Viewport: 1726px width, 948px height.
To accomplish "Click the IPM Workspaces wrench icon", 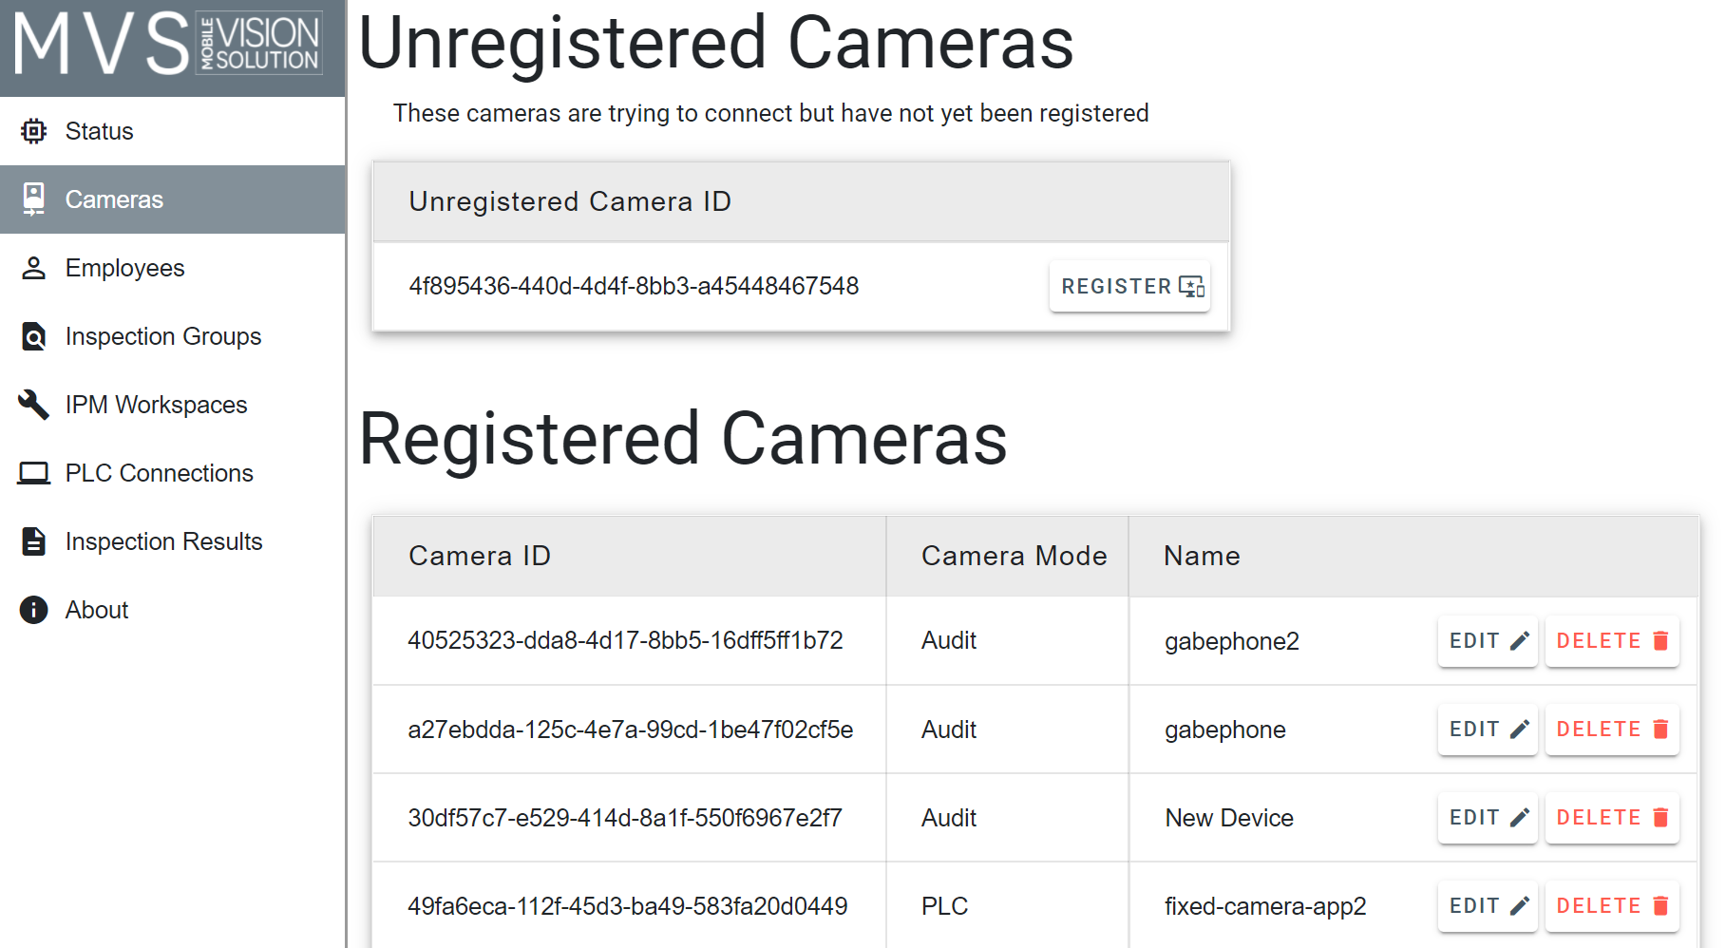I will 34,405.
